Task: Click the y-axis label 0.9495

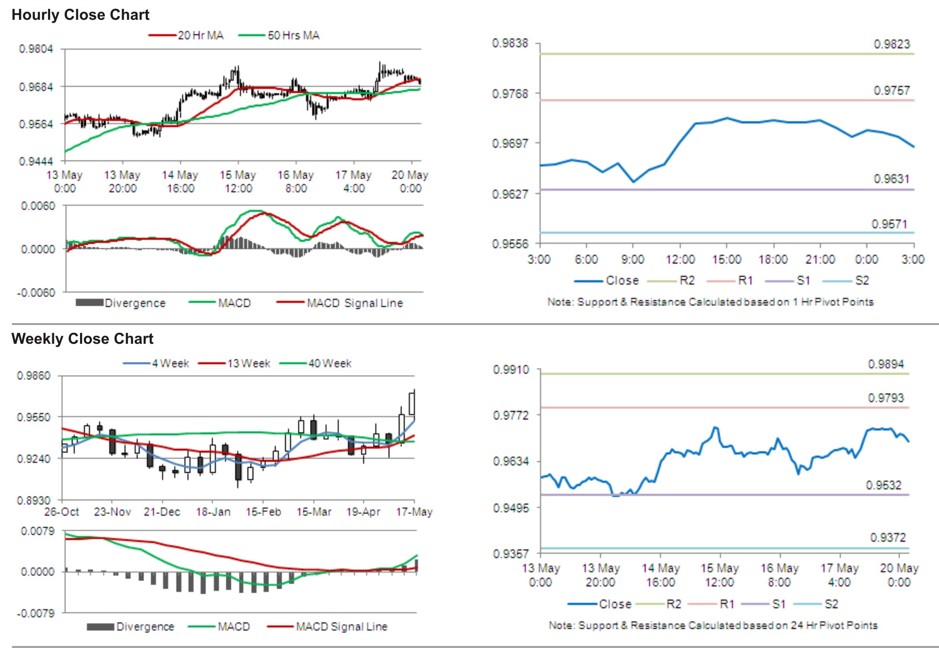Action: pos(511,508)
